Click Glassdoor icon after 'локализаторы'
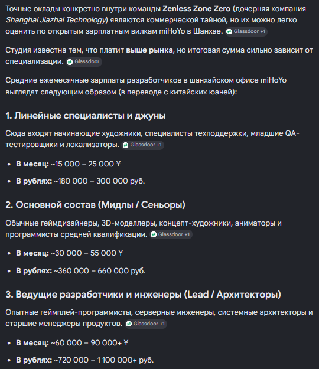Screen dimensions: 319x369 (125, 145)
